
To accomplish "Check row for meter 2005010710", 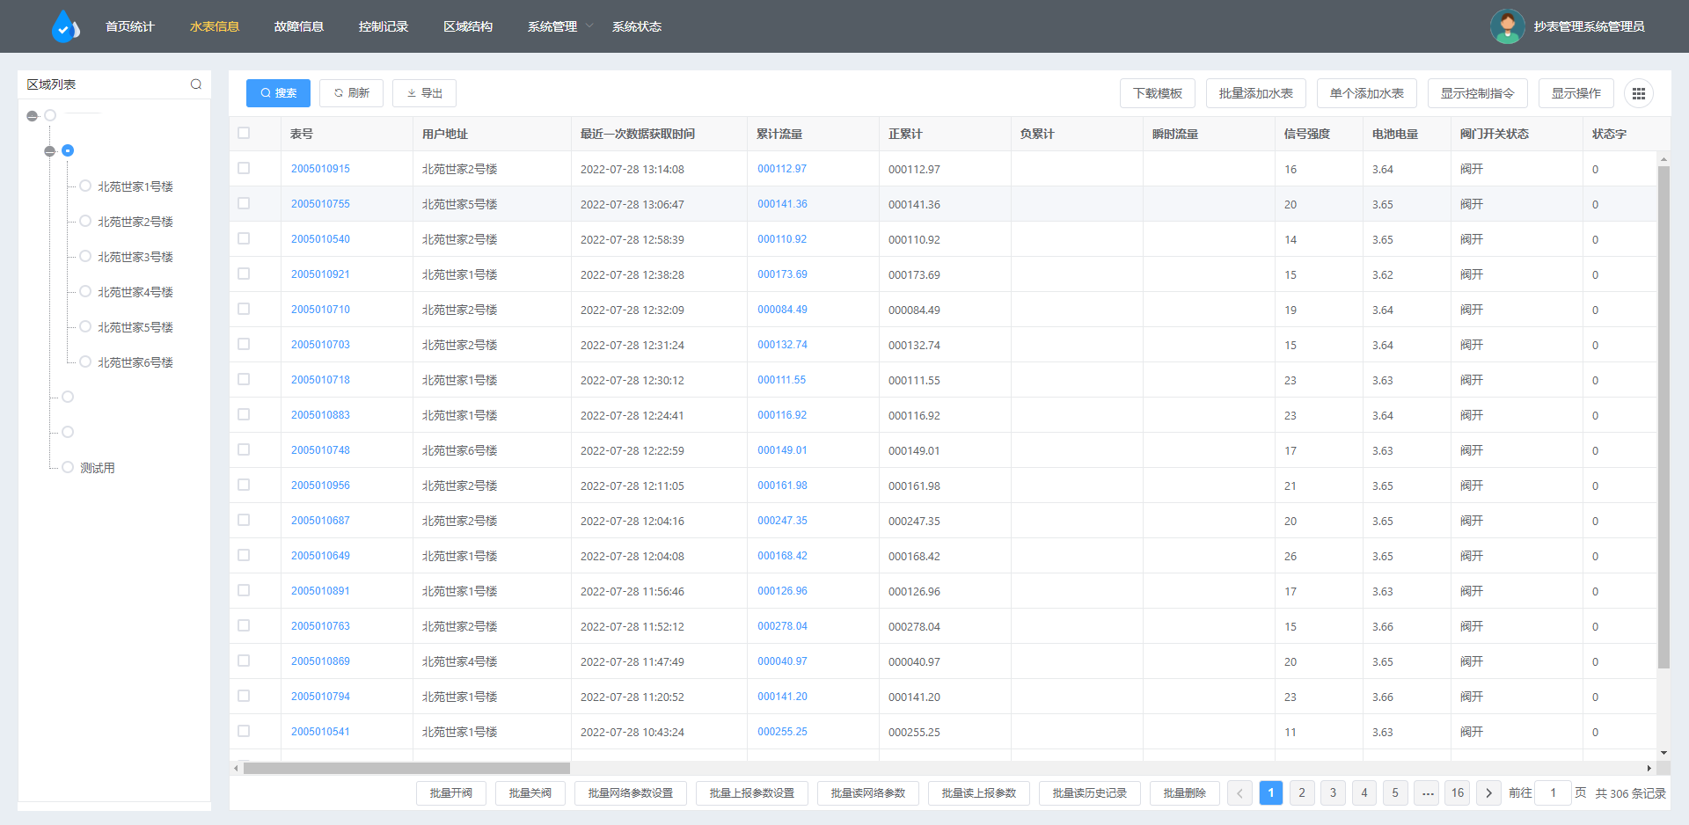I will tap(244, 309).
